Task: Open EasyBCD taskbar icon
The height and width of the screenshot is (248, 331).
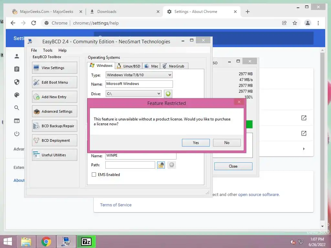Action: [x=66, y=242]
